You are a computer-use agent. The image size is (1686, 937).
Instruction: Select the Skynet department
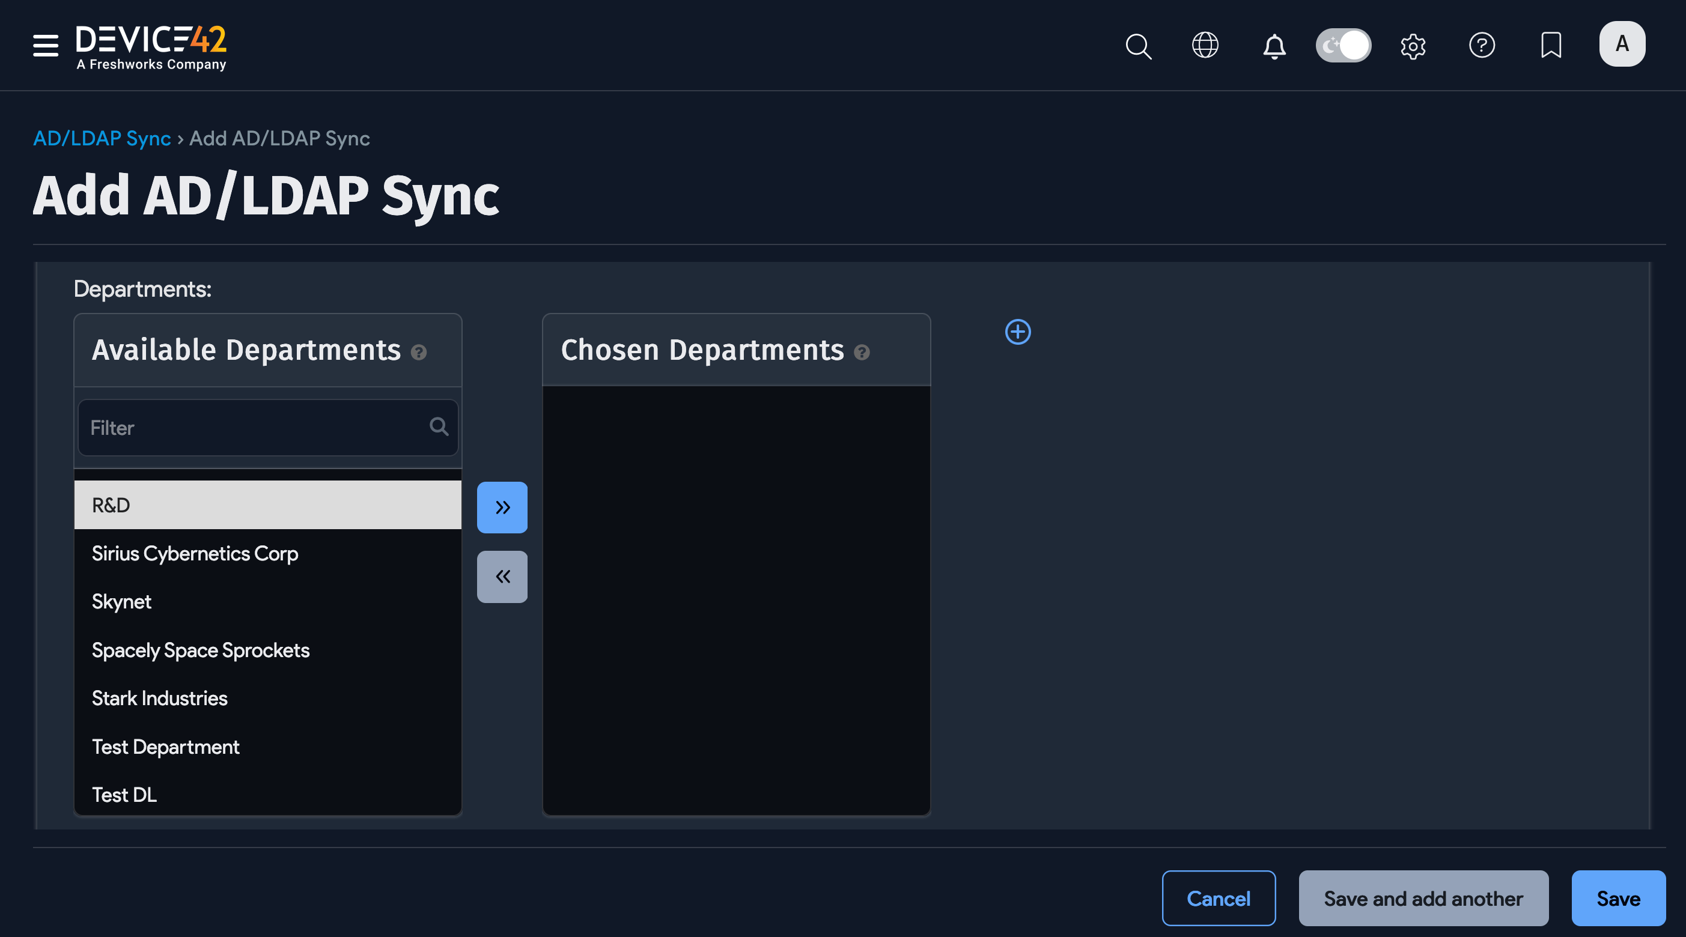122,601
